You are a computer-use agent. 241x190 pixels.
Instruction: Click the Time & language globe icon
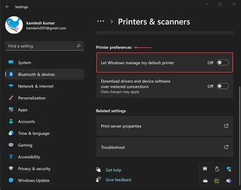tap(11, 133)
